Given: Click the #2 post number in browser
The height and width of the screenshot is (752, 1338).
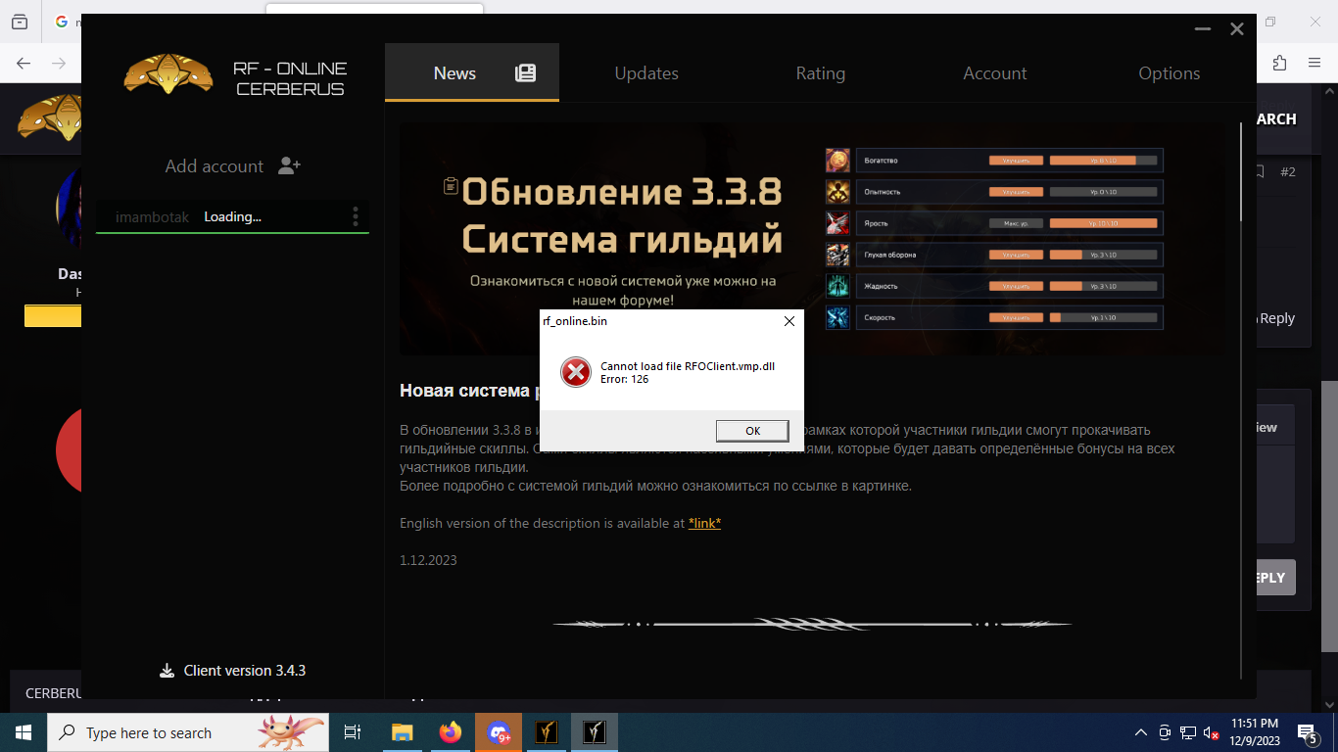Looking at the screenshot, I should click(1288, 171).
